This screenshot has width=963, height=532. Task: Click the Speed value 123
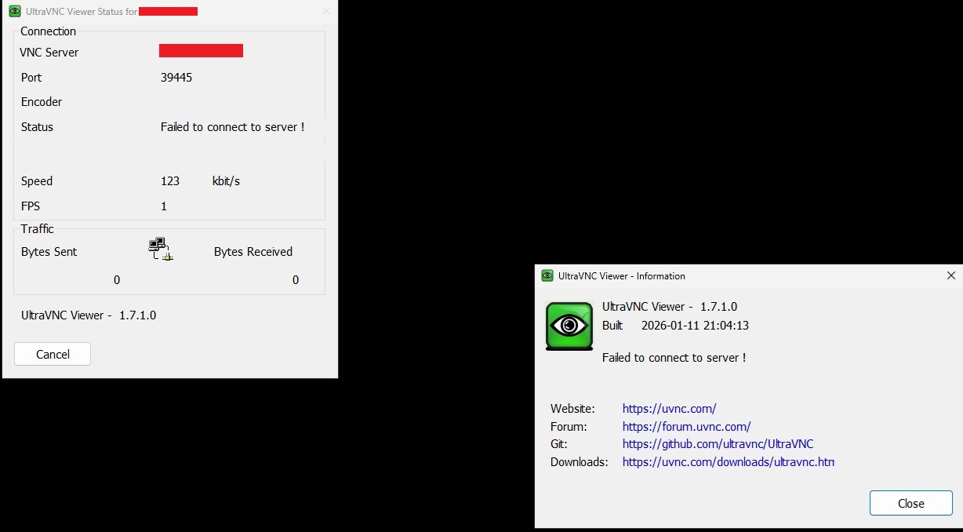pos(170,181)
